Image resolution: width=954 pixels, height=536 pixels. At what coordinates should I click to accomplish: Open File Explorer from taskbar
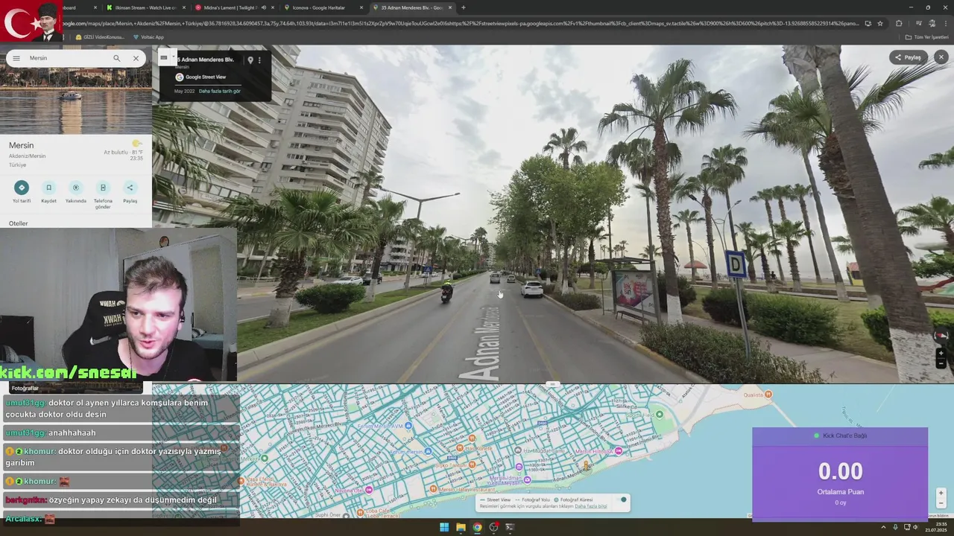point(461,527)
